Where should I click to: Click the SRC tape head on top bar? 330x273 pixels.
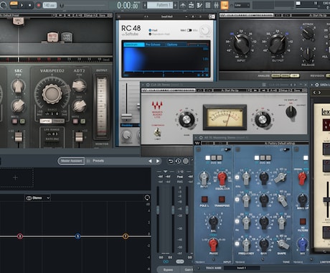pos(19,21)
